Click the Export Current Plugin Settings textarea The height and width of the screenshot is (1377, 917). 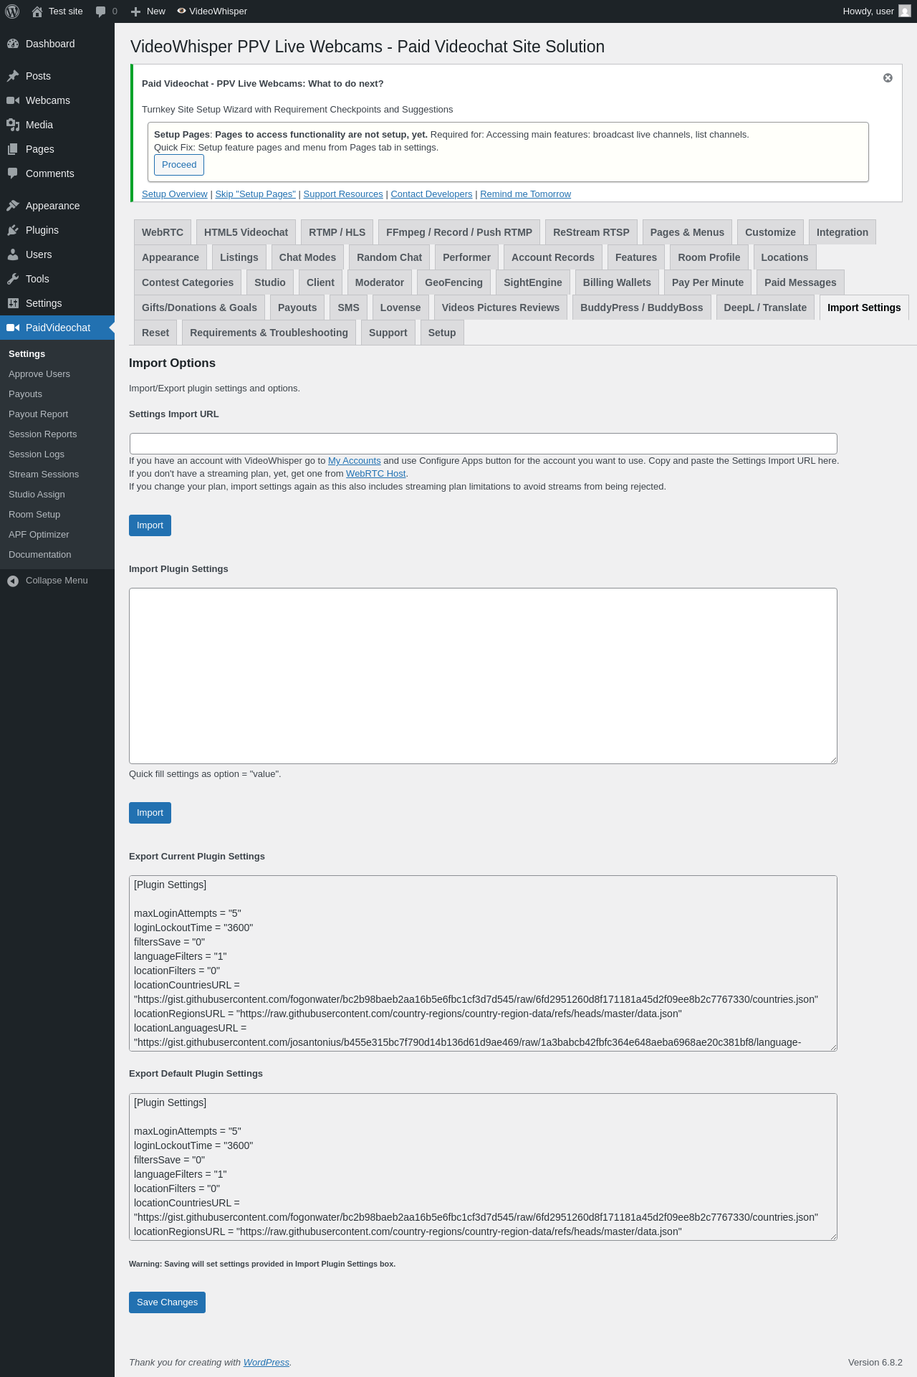tap(483, 963)
